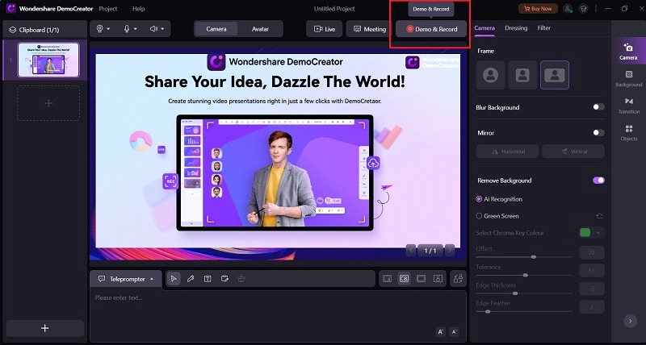The width and height of the screenshot is (646, 345).
Task: Open the Transition side panel
Action: tap(629, 106)
